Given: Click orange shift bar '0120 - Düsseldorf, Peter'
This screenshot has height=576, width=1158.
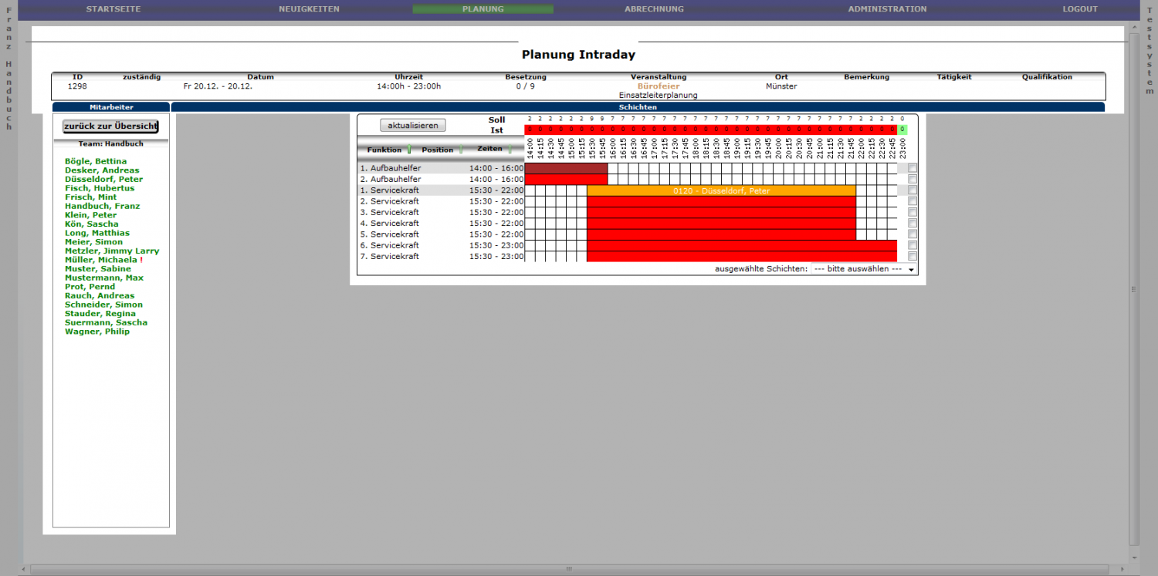Looking at the screenshot, I should (721, 190).
